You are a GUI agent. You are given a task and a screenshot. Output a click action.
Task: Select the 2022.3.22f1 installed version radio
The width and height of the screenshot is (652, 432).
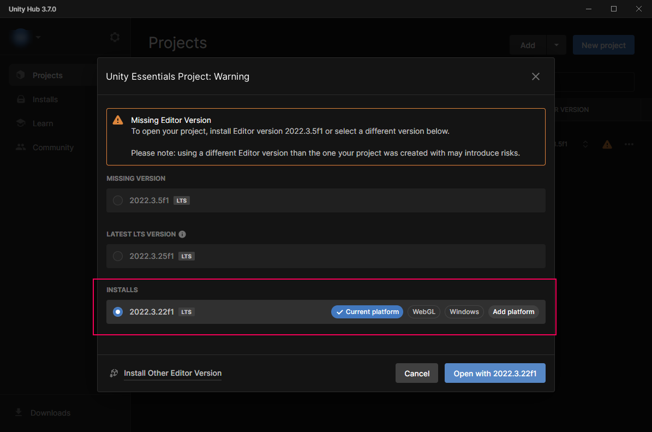(118, 312)
